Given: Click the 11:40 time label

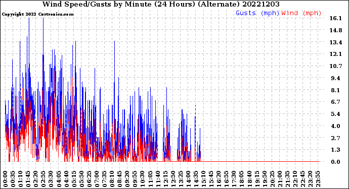Looking at the screenshot, I should (x=158, y=179).
